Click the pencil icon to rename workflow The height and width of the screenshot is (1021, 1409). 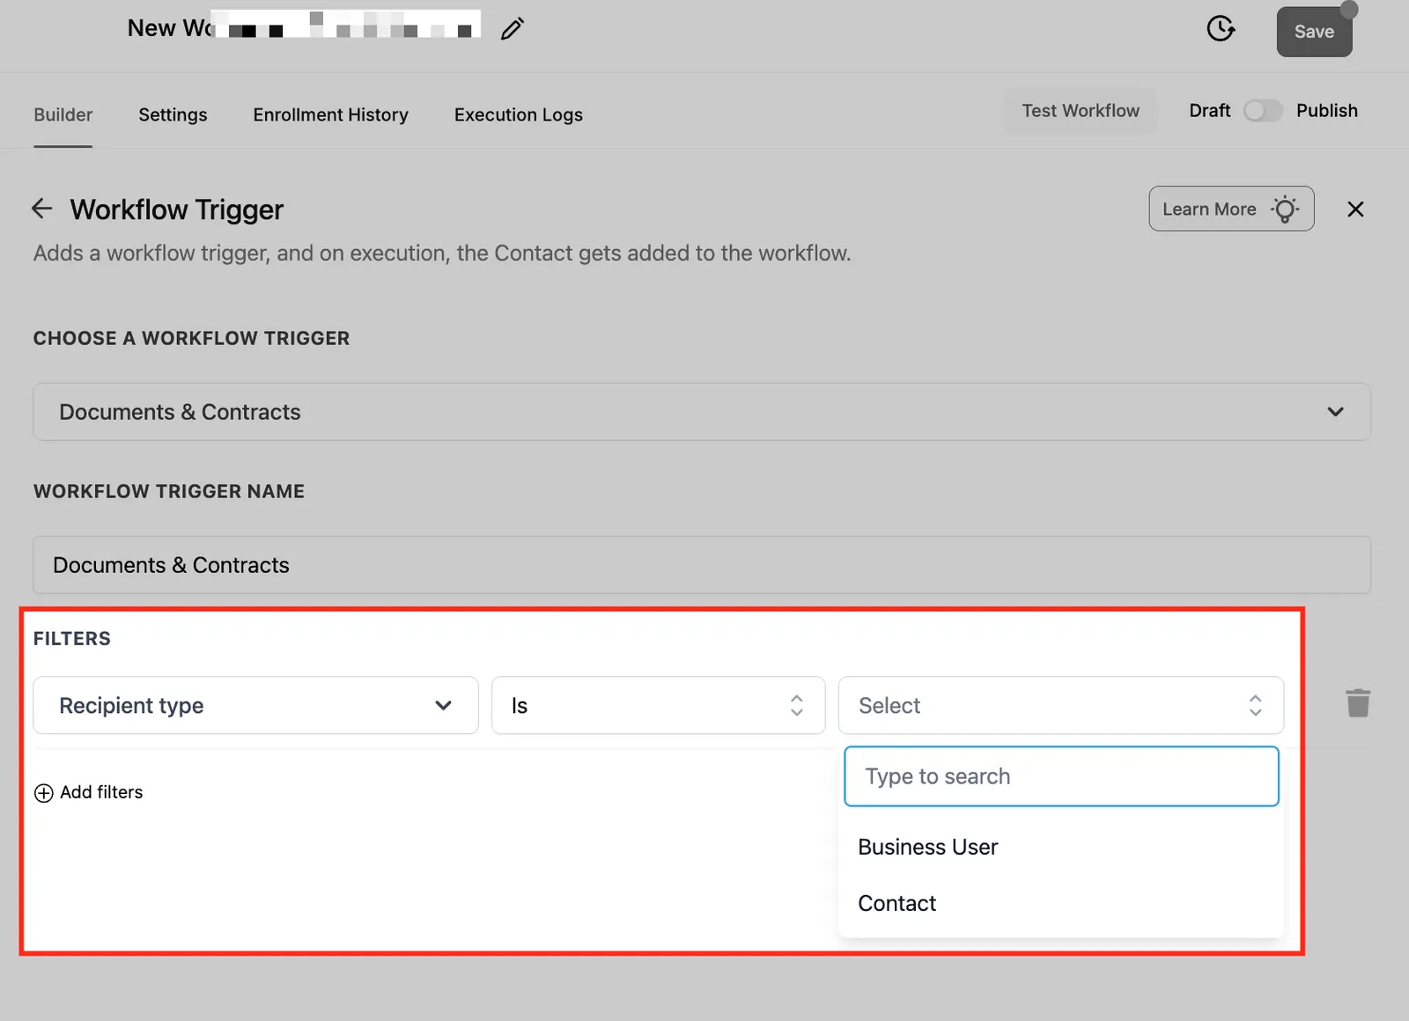click(x=513, y=29)
